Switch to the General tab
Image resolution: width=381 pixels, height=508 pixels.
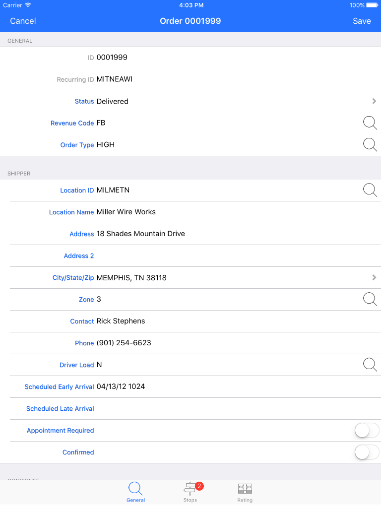coord(135,492)
